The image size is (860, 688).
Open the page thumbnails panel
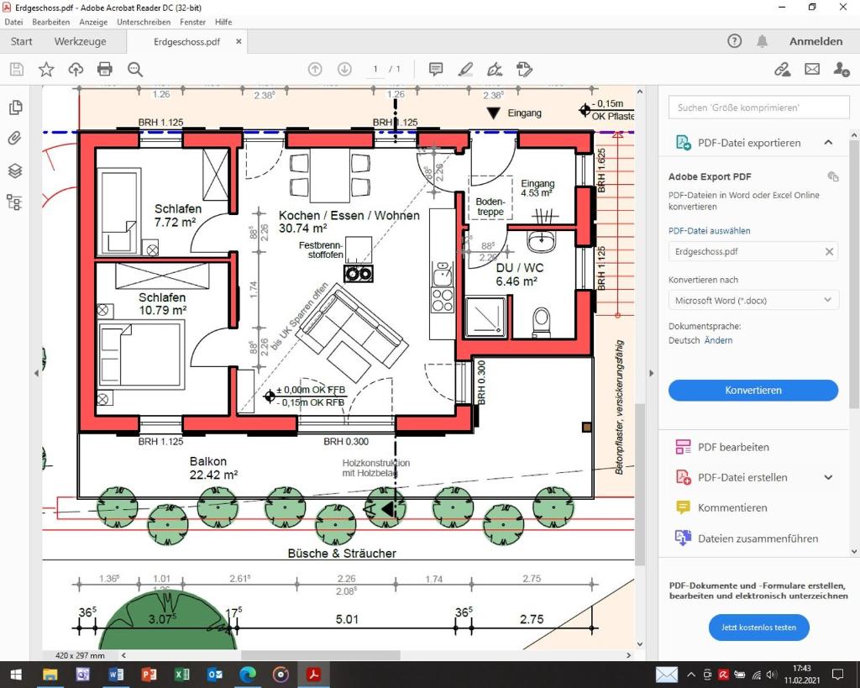[x=15, y=108]
